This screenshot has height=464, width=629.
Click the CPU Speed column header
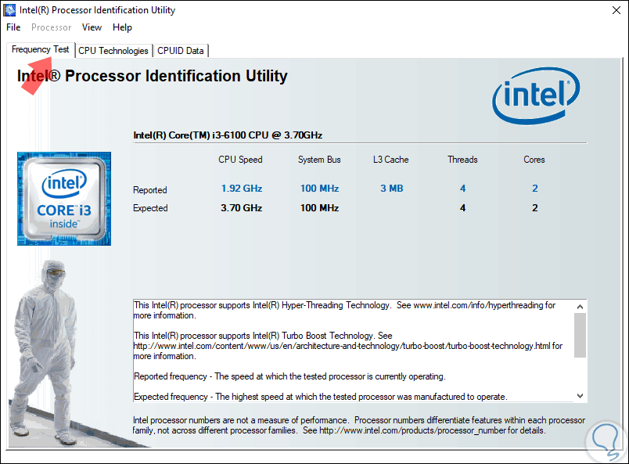[x=240, y=160]
